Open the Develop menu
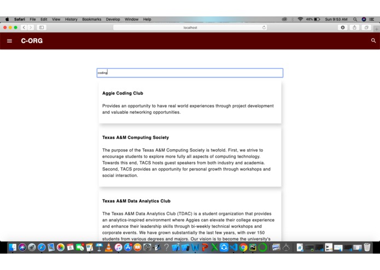 pos(113,19)
